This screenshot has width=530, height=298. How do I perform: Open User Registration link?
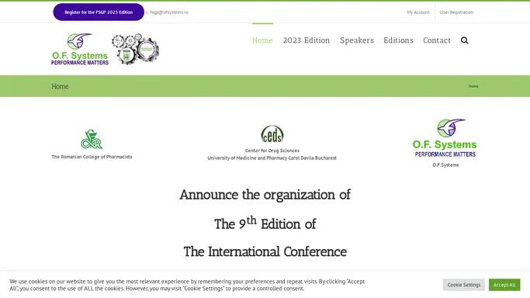(x=456, y=12)
